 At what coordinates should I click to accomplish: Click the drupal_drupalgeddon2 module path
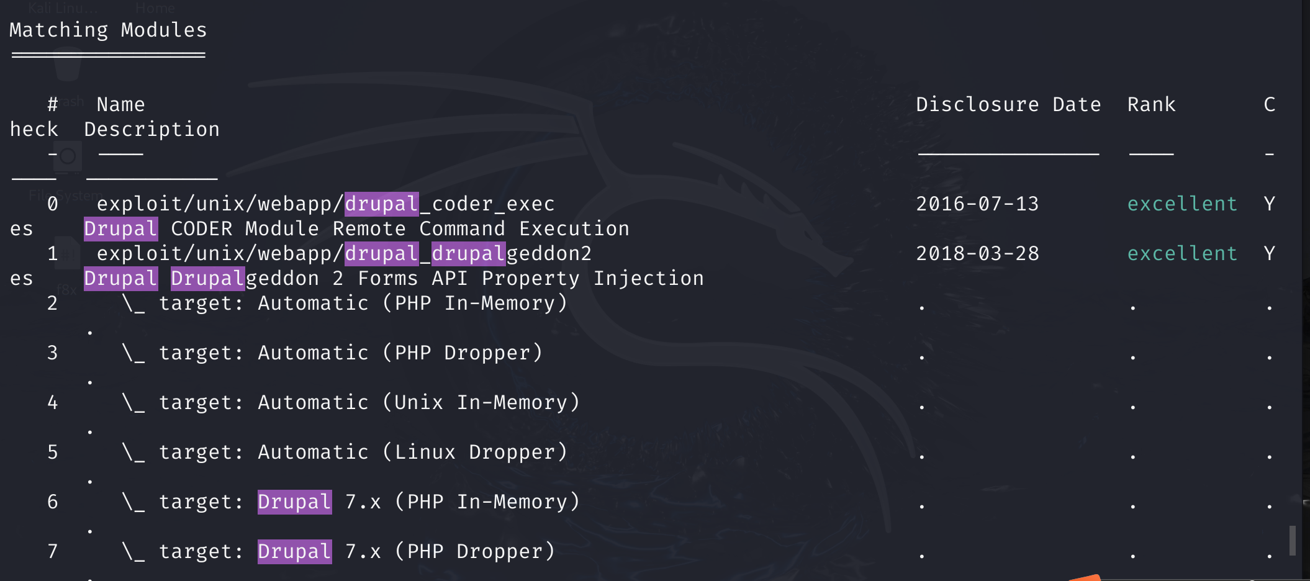click(x=344, y=253)
